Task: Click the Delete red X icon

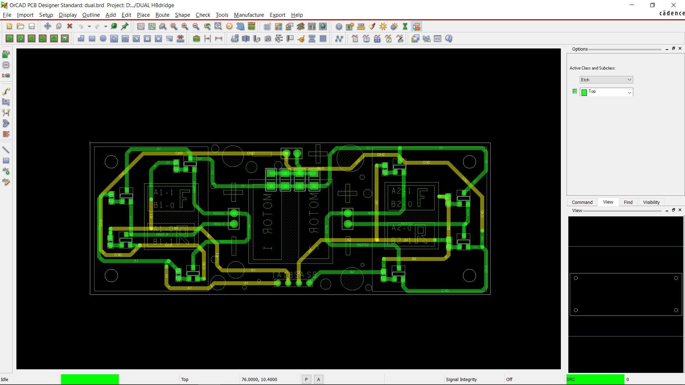Action: pyautogui.click(x=70, y=26)
